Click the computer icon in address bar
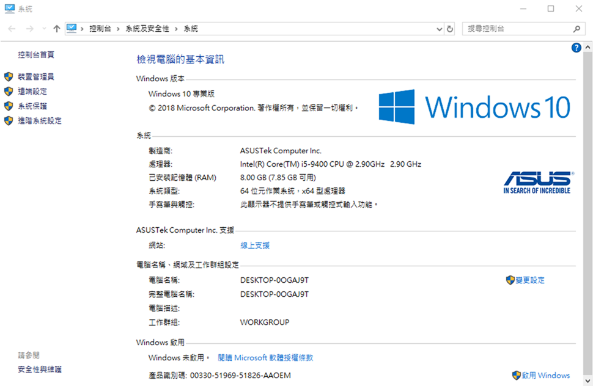The height and width of the screenshot is (386, 593). tap(72, 29)
